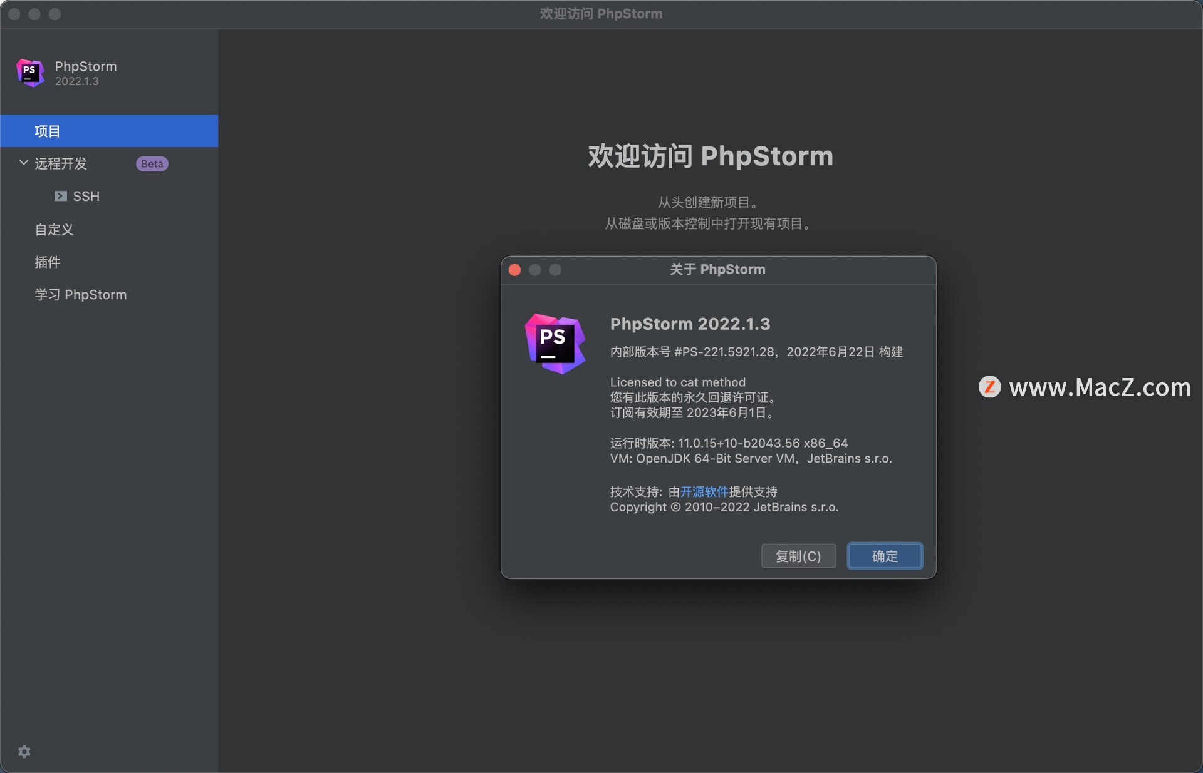Click the build number line #PS-221.5921.28

(x=756, y=352)
